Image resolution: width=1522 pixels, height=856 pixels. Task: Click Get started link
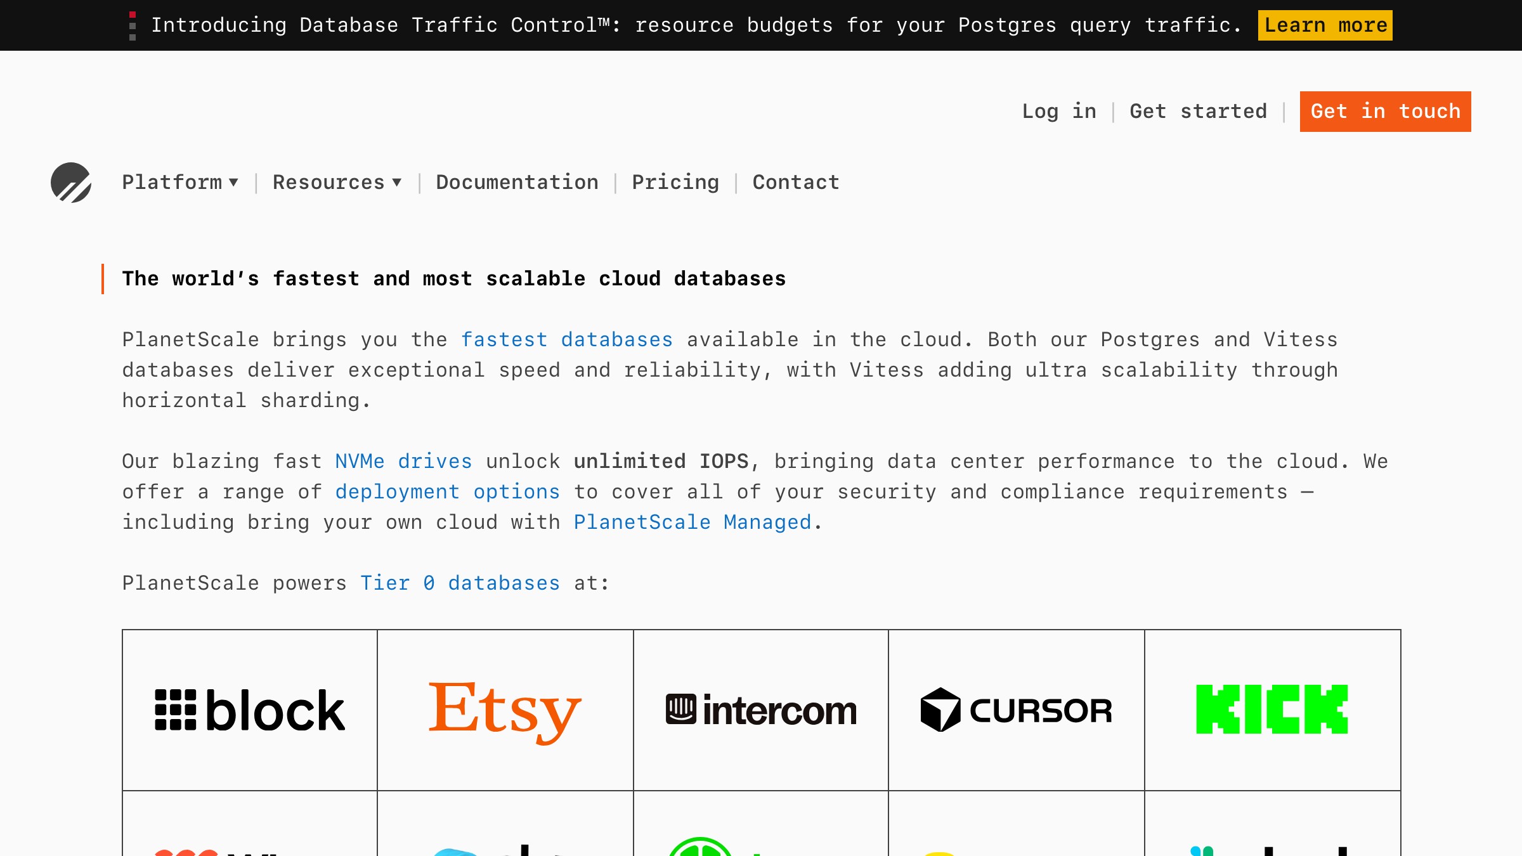click(1199, 112)
